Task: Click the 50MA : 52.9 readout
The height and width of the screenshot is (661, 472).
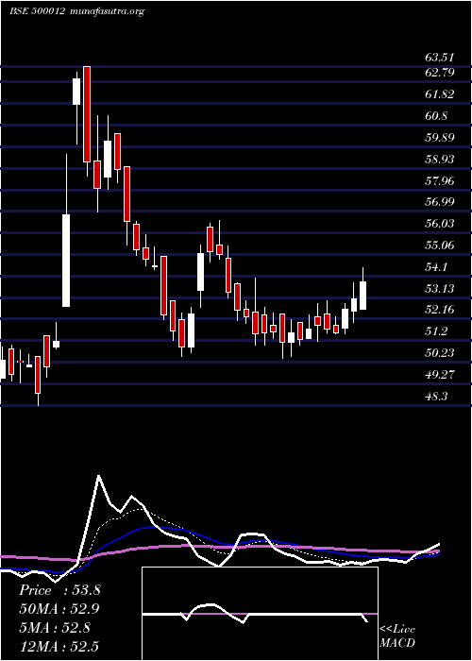Action: [59, 609]
